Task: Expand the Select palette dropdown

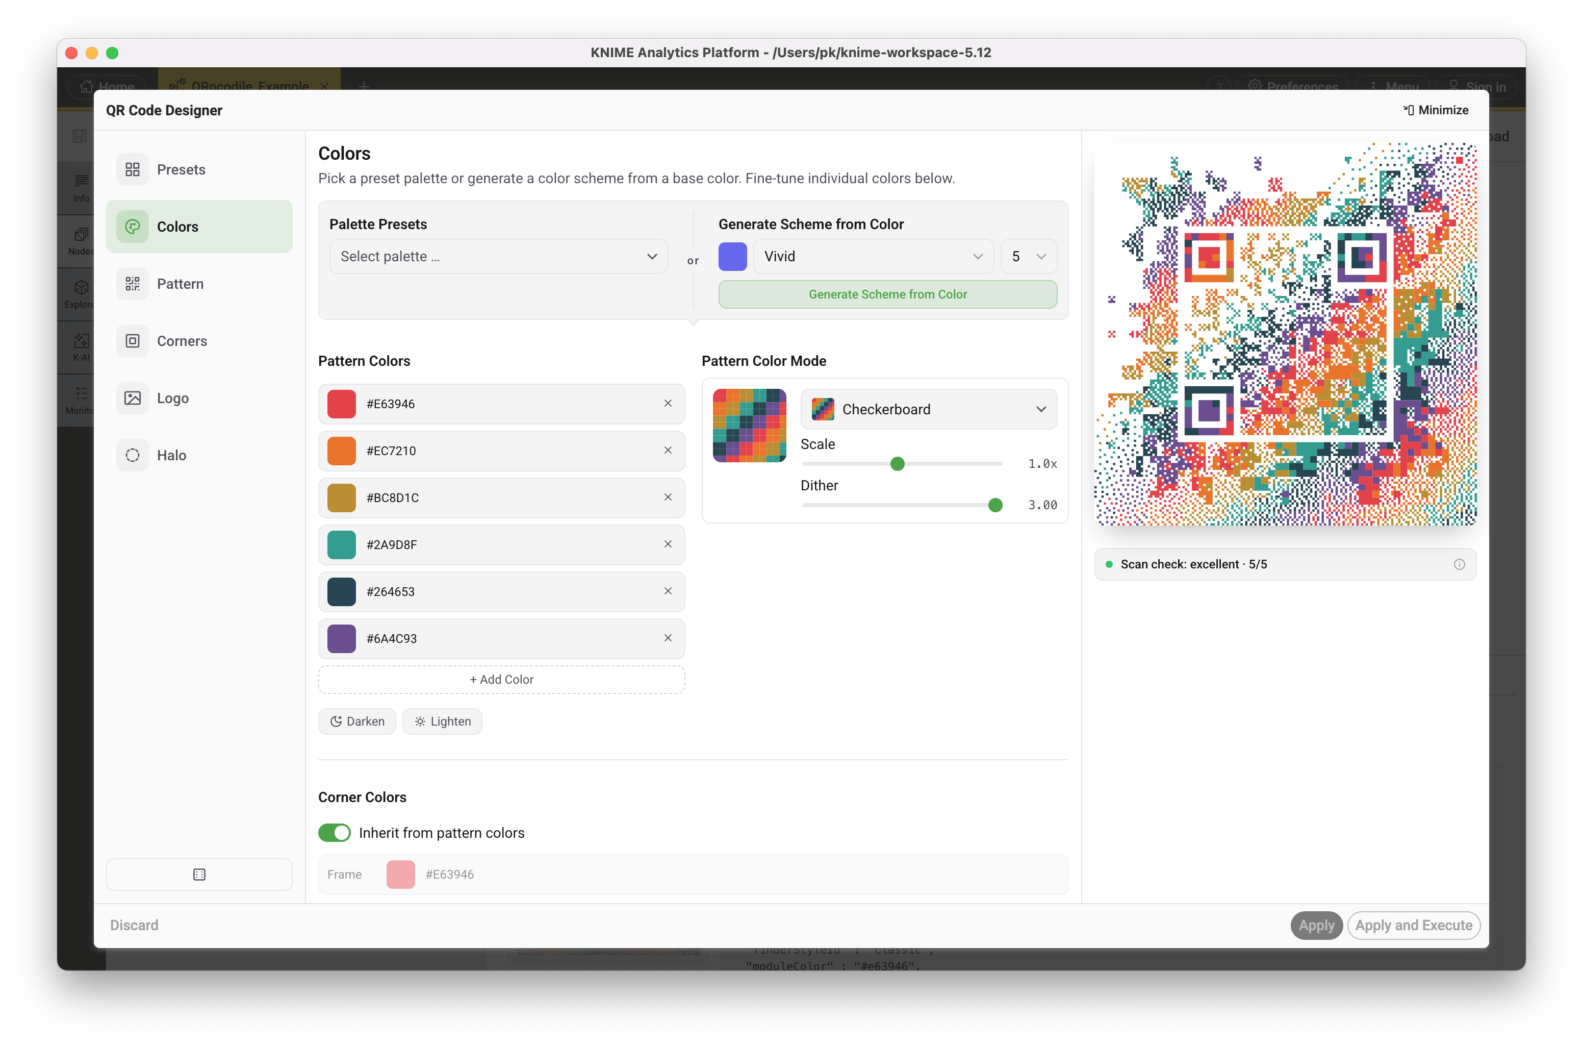Action: tap(499, 257)
